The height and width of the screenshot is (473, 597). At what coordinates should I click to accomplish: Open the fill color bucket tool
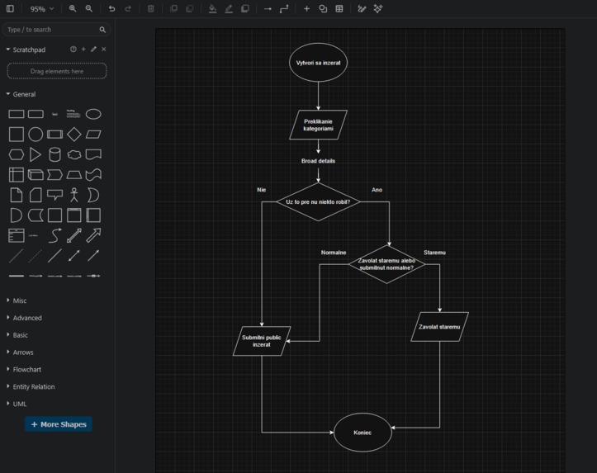(x=212, y=8)
